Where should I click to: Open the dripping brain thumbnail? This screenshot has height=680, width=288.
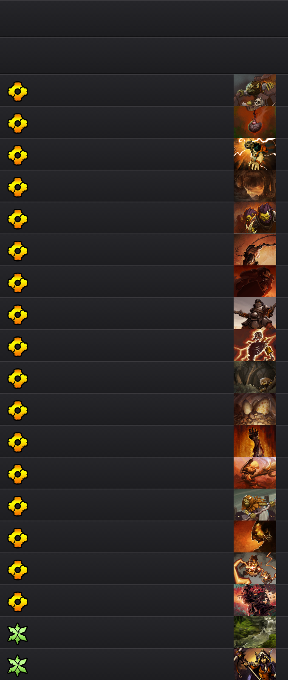coord(255,122)
